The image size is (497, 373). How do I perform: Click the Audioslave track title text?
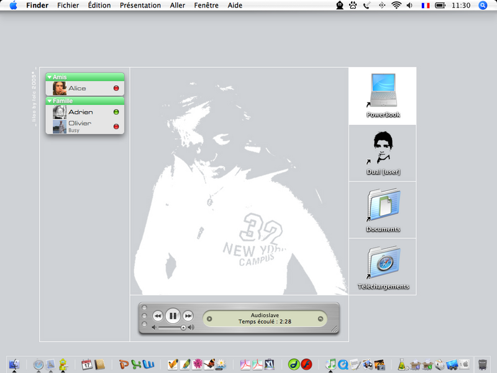(265, 315)
